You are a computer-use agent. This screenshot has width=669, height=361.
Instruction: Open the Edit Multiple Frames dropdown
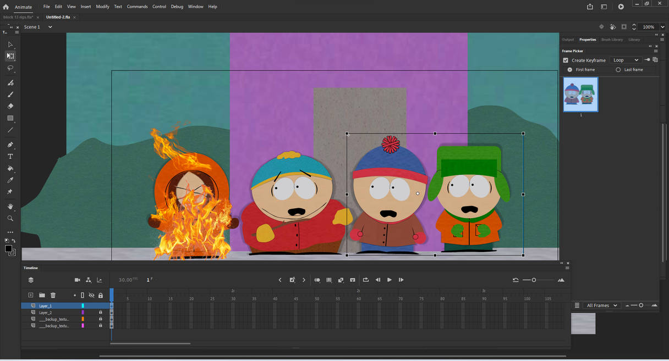(329, 280)
